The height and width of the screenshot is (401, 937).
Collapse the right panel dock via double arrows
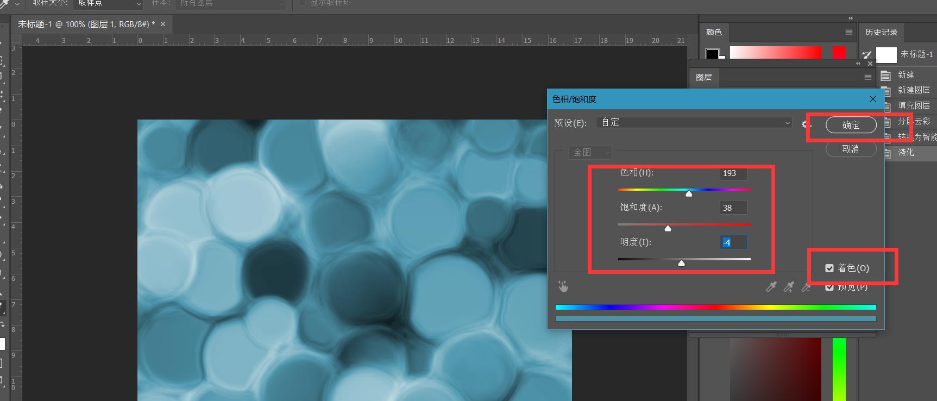[851, 18]
